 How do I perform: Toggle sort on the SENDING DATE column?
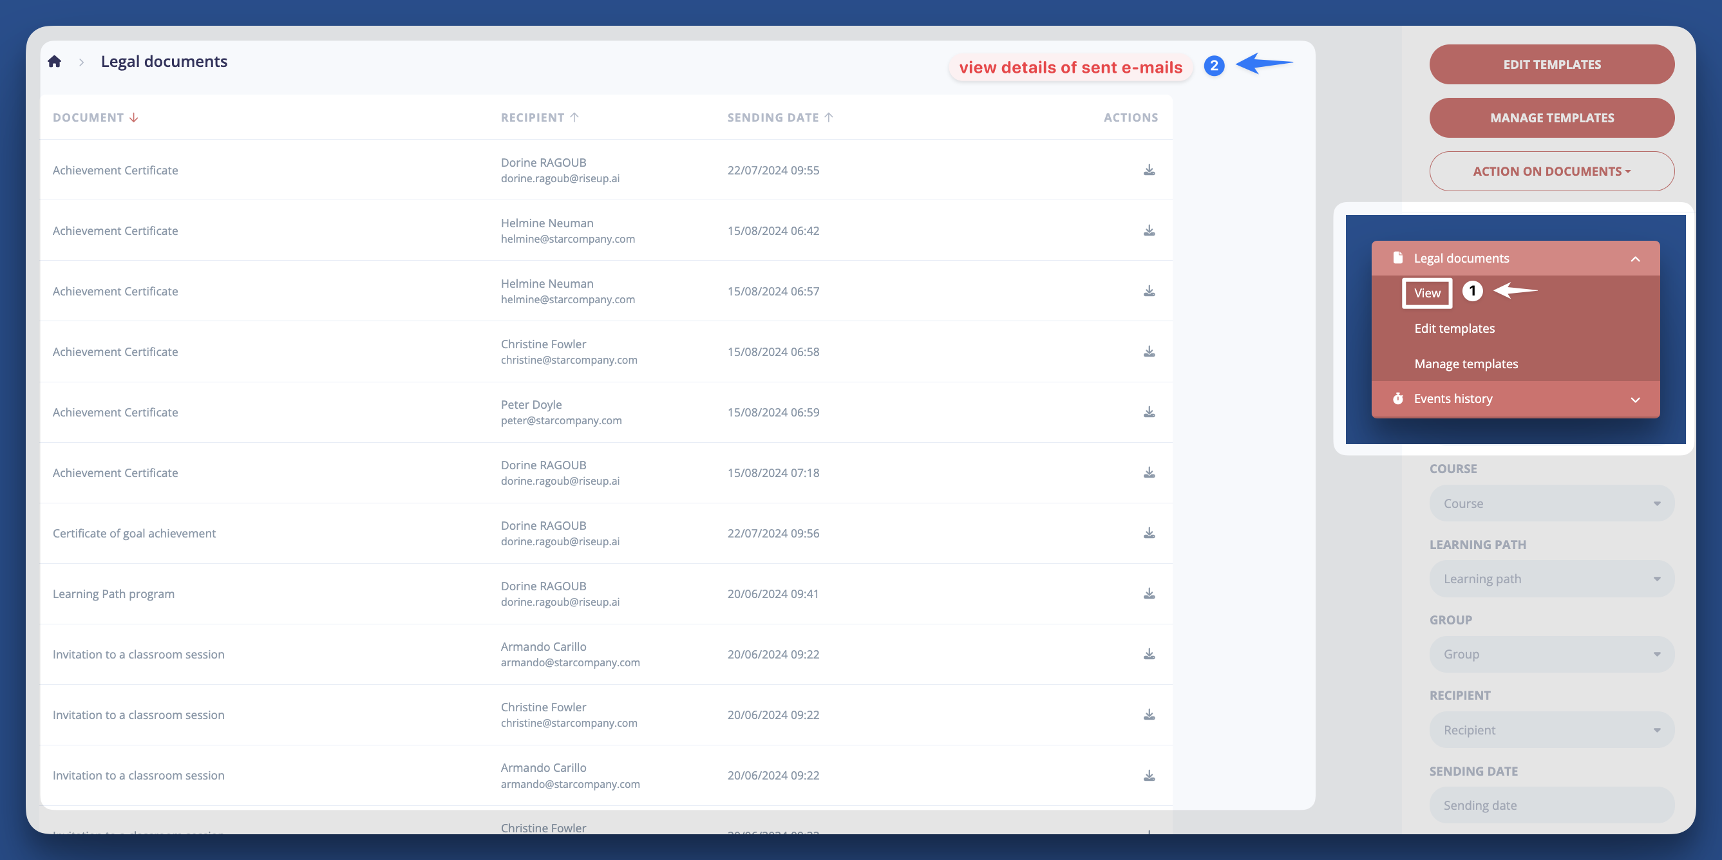tap(829, 117)
